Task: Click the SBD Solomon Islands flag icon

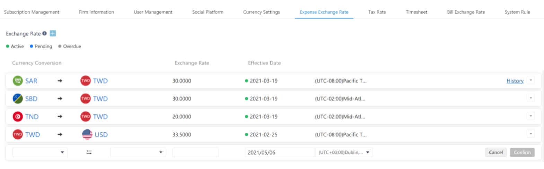Action: point(18,99)
